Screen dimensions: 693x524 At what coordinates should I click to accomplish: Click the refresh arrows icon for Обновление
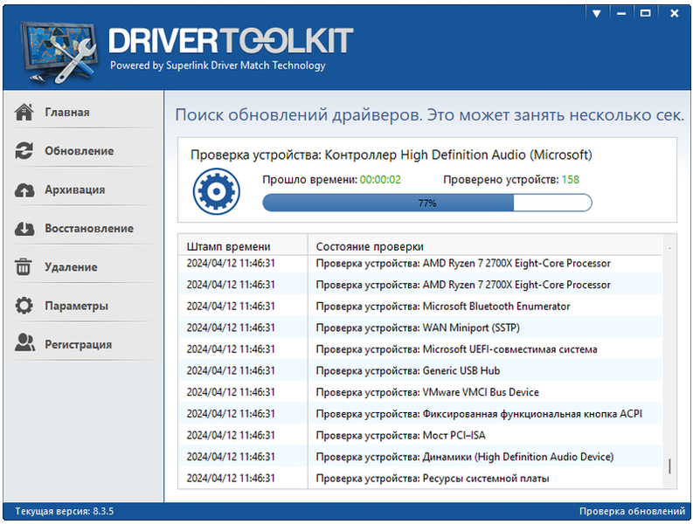click(24, 151)
